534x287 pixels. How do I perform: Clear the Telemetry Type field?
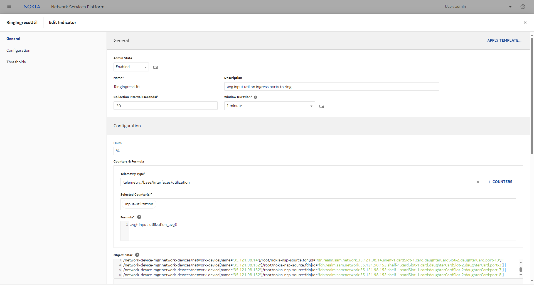[x=478, y=182]
